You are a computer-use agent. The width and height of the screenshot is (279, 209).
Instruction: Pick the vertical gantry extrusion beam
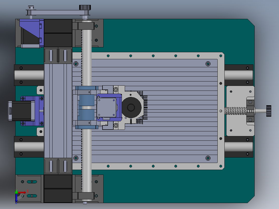tap(58, 111)
